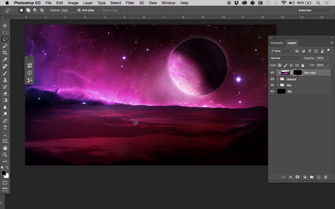Toggle lock position
The height and width of the screenshot is (209, 335).
coord(291,65)
